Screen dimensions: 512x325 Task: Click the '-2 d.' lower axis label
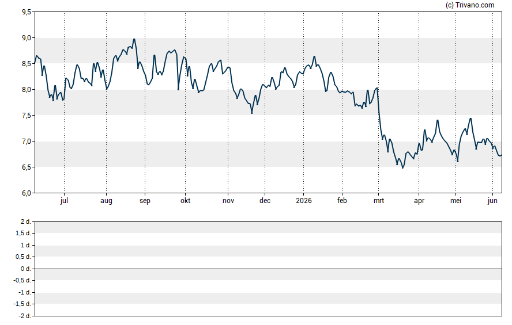tap(25, 316)
